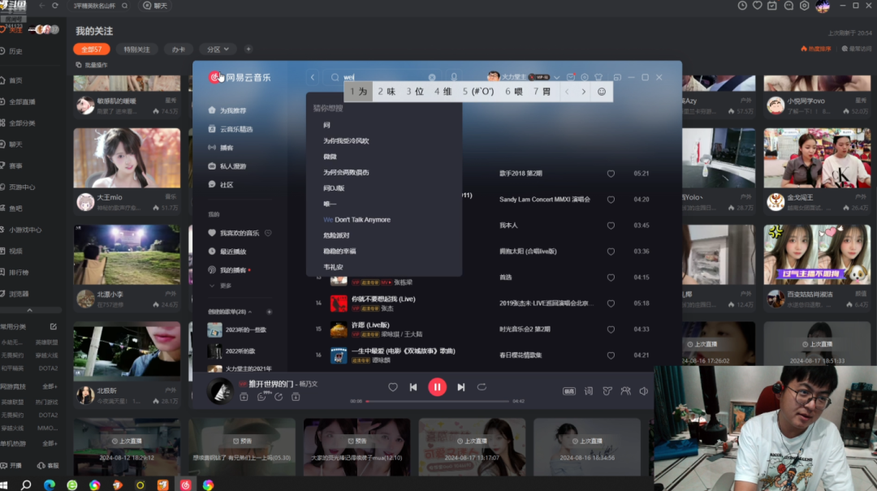This screenshot has height=491, width=877.
Task: Open listen-together icon in player bar
Action: [625, 391]
